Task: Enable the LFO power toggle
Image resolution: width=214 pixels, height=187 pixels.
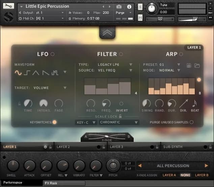Action: [x=52, y=54]
